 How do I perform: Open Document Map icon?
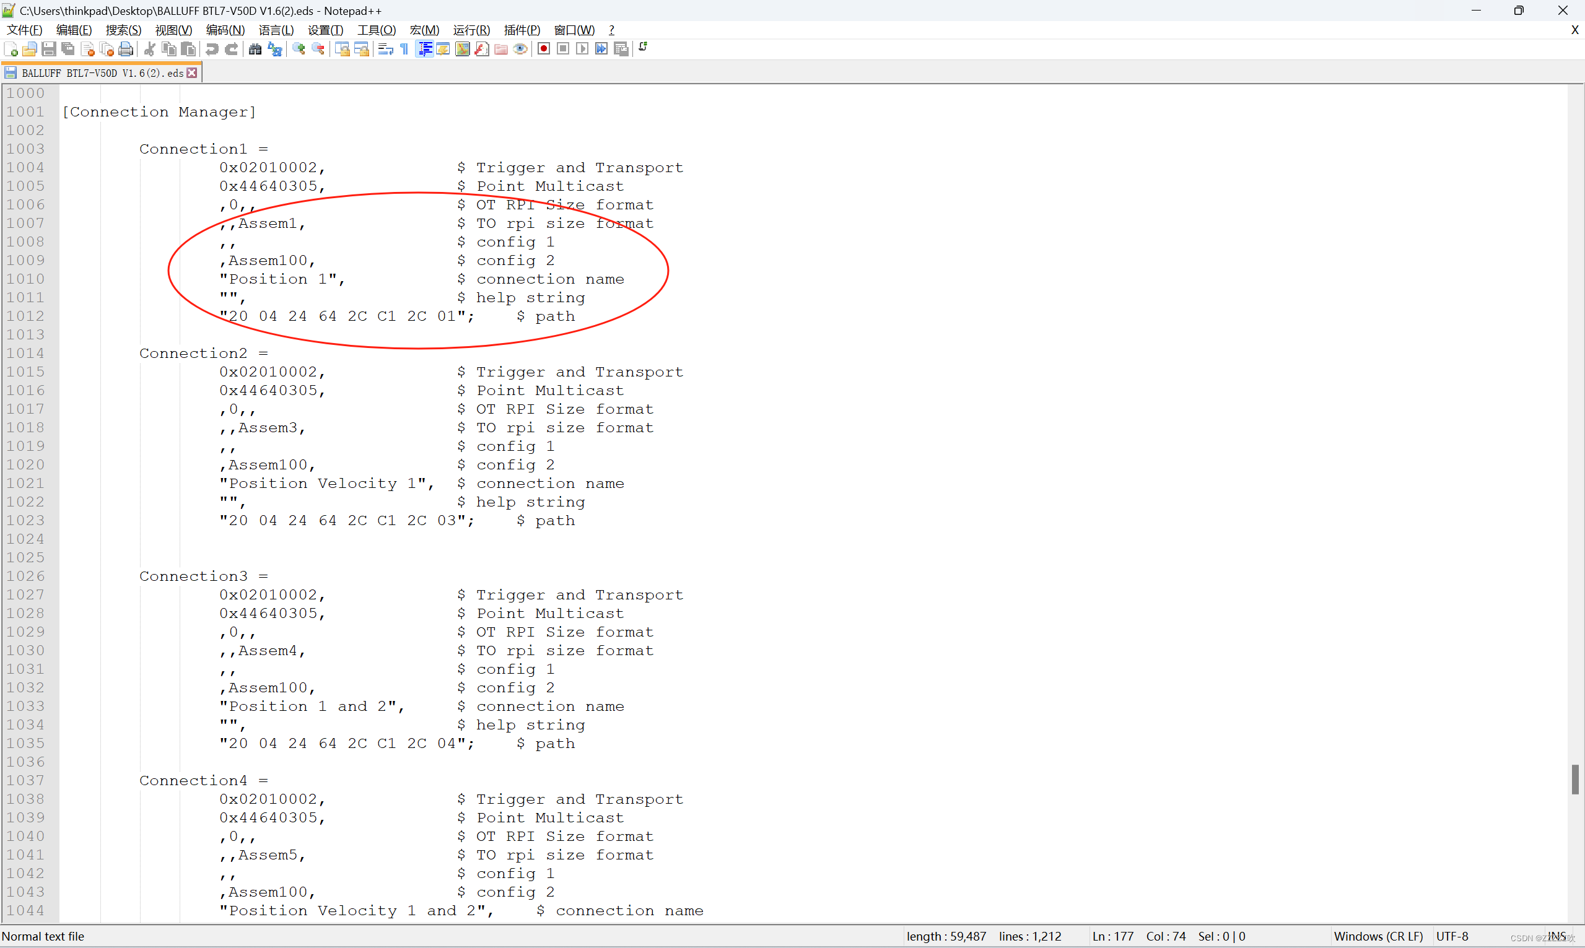(x=463, y=49)
